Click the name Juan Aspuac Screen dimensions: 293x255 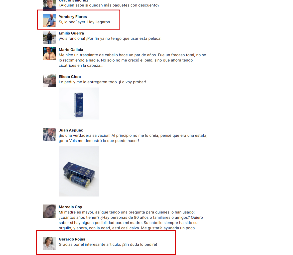(71, 130)
